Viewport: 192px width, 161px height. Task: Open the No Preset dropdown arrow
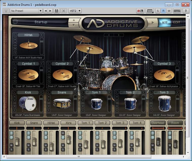[40, 11]
